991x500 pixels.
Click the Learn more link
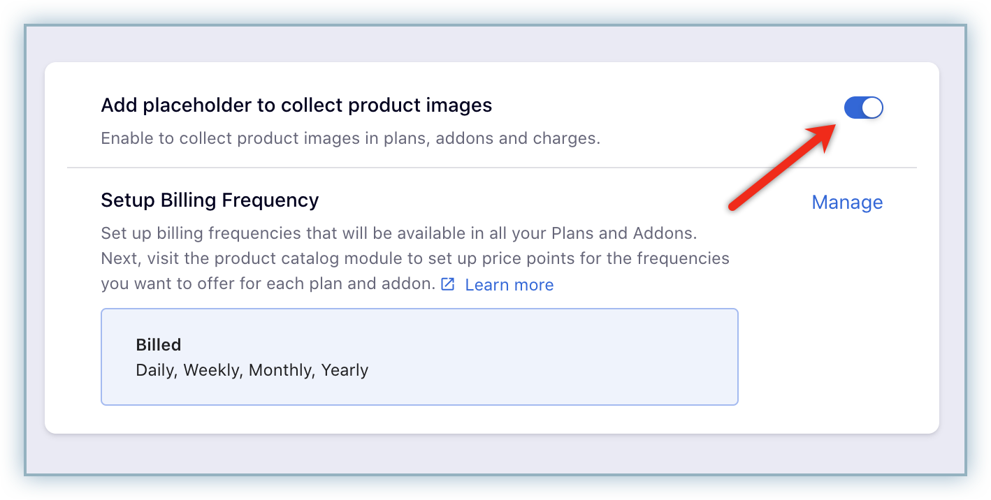coord(509,284)
